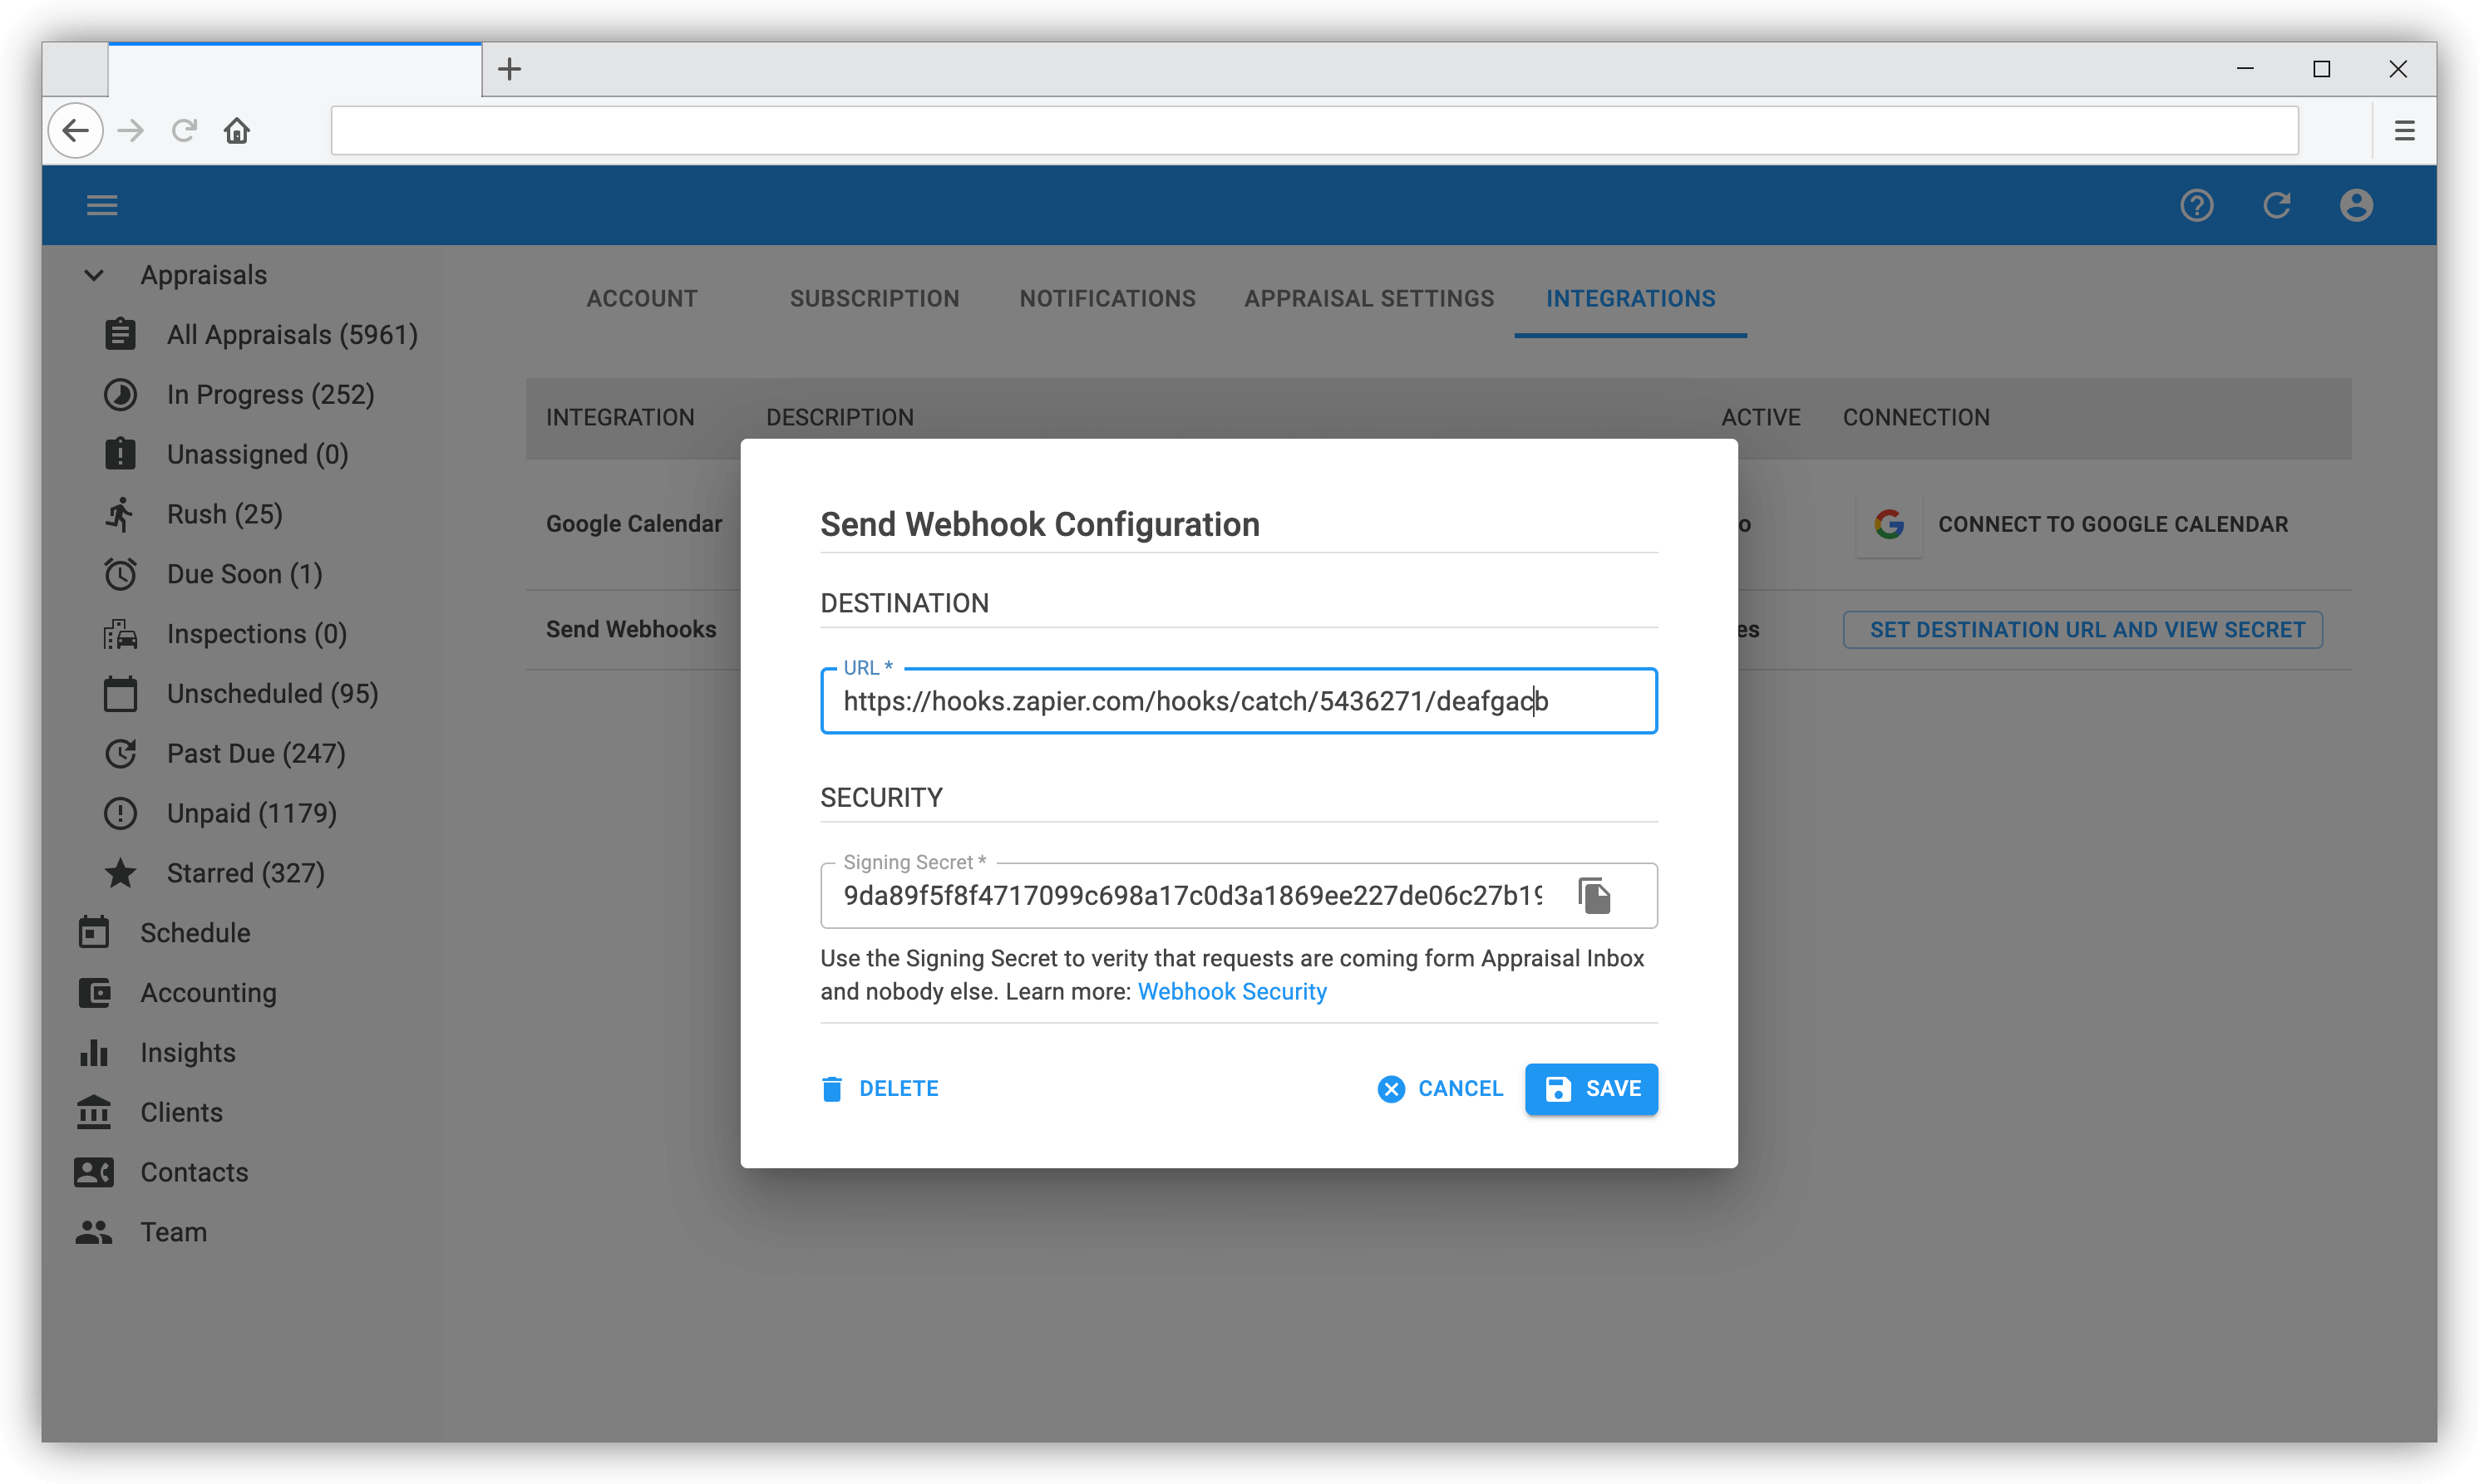Image resolution: width=2479 pixels, height=1484 pixels.
Task: Collapse the Appraisals section chevron
Action: [x=94, y=275]
